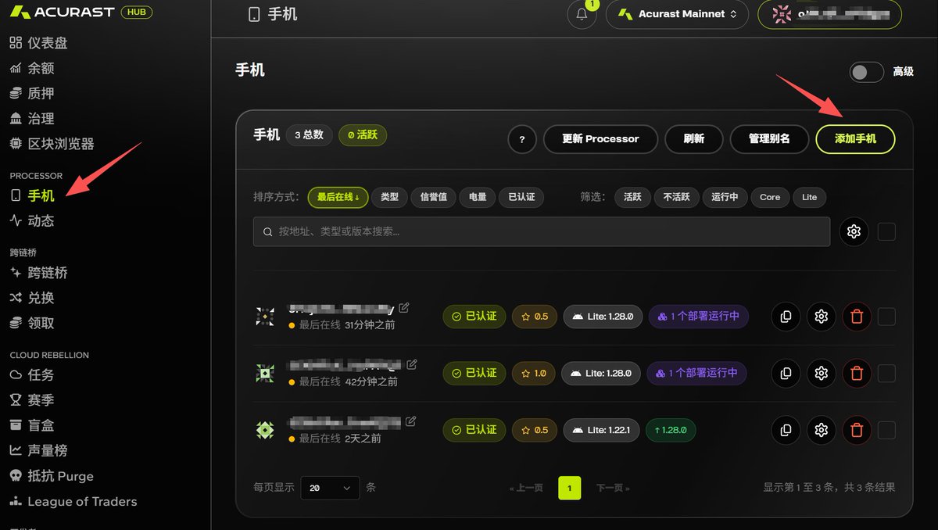Open settings gear for phone online 31分钟之前
The image size is (938, 530).
click(x=821, y=317)
